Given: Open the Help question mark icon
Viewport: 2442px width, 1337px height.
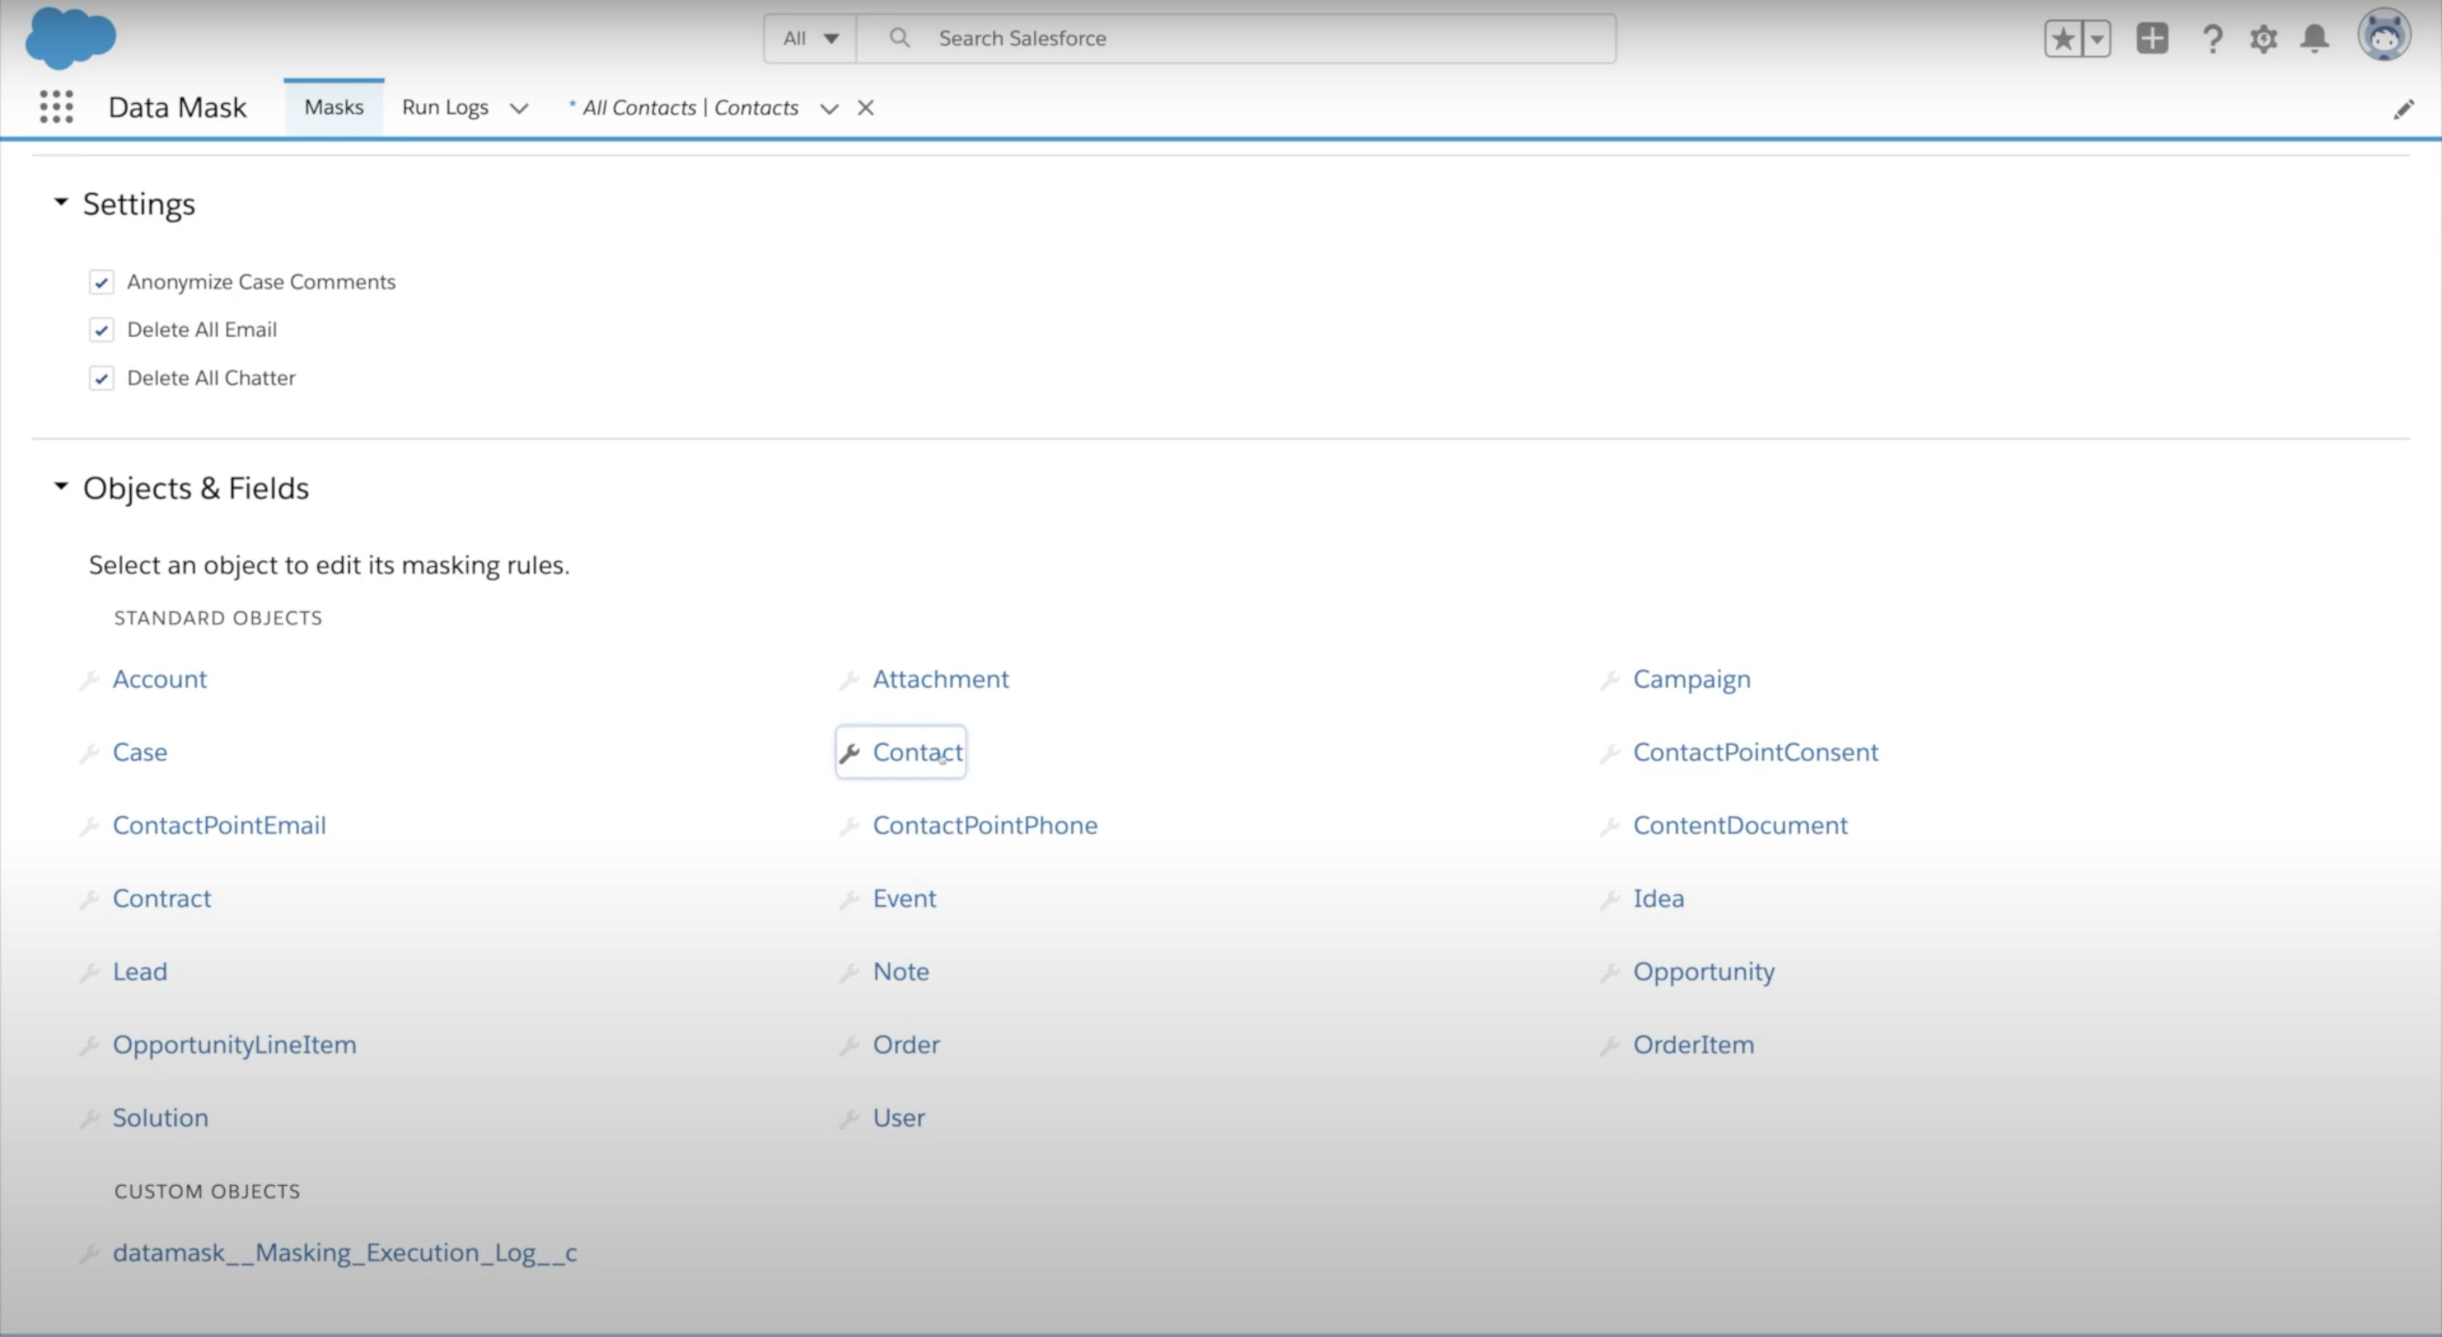Looking at the screenshot, I should tap(2212, 39).
